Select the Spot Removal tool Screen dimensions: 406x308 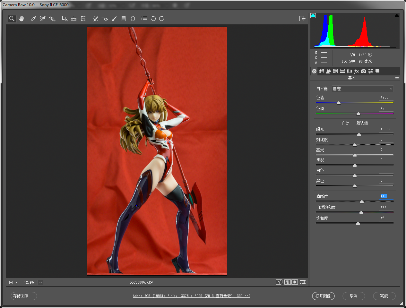[x=95, y=19]
